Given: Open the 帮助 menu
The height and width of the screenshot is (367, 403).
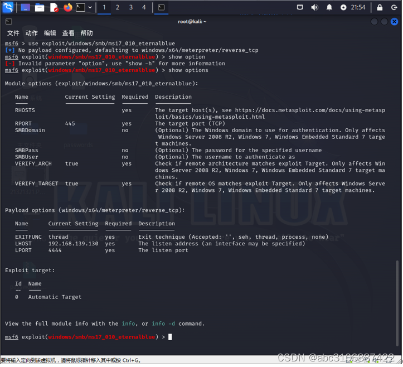Looking at the screenshot, I should pyautogui.click(x=86, y=33).
